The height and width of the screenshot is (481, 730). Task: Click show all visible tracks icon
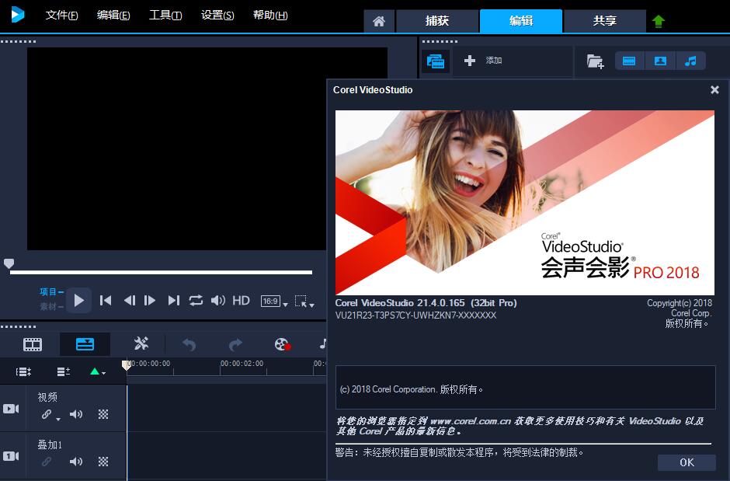23,371
